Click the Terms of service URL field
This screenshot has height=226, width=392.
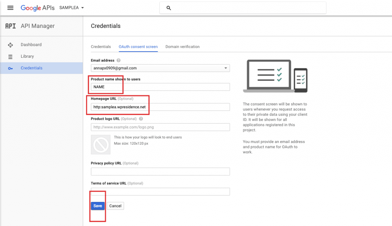point(160,192)
